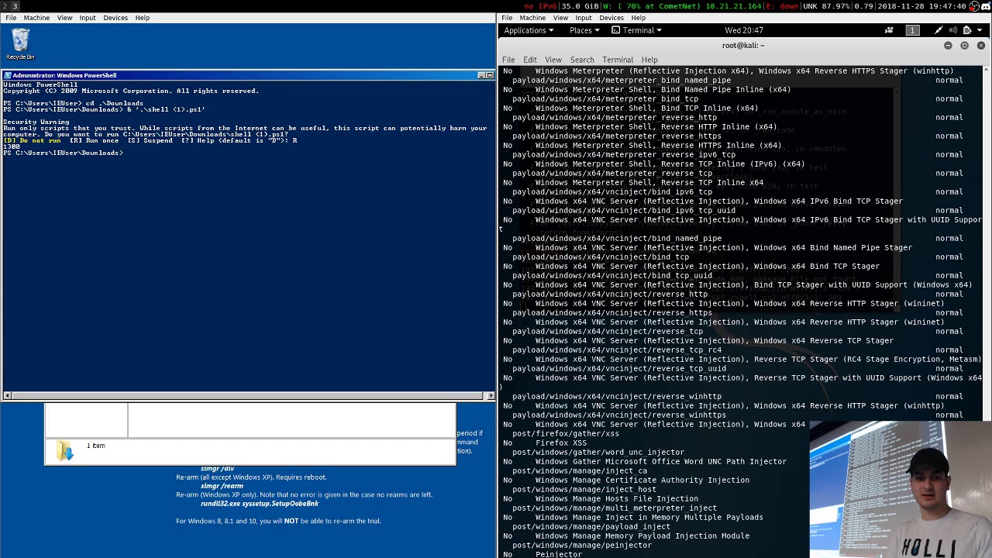992x558 pixels.
Task: Open Help menu in Kali terminal
Action: click(649, 60)
